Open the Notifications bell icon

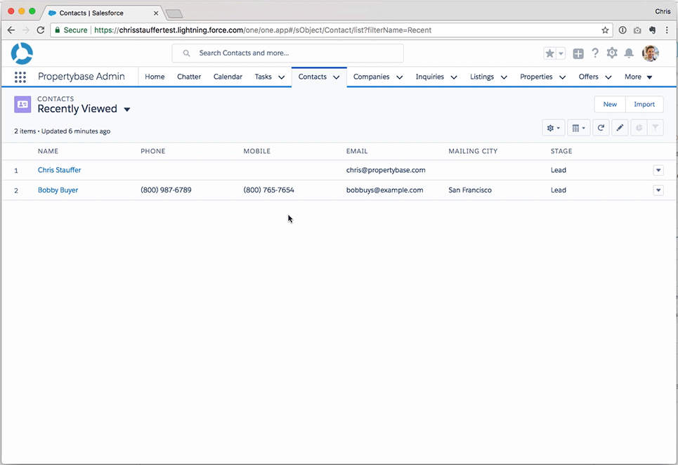tap(629, 53)
